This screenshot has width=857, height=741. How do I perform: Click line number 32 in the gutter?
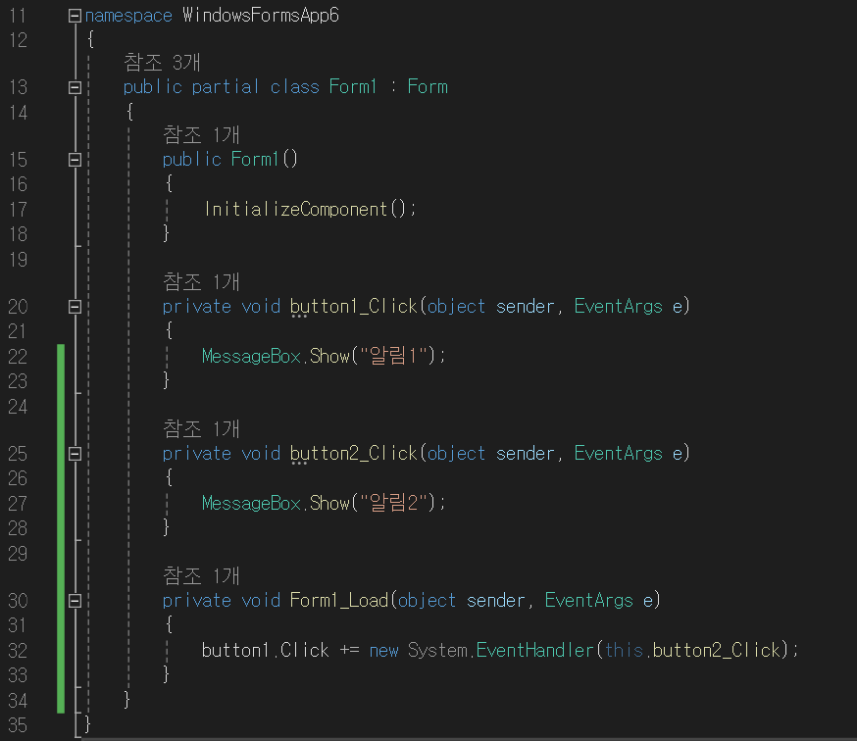tap(18, 650)
